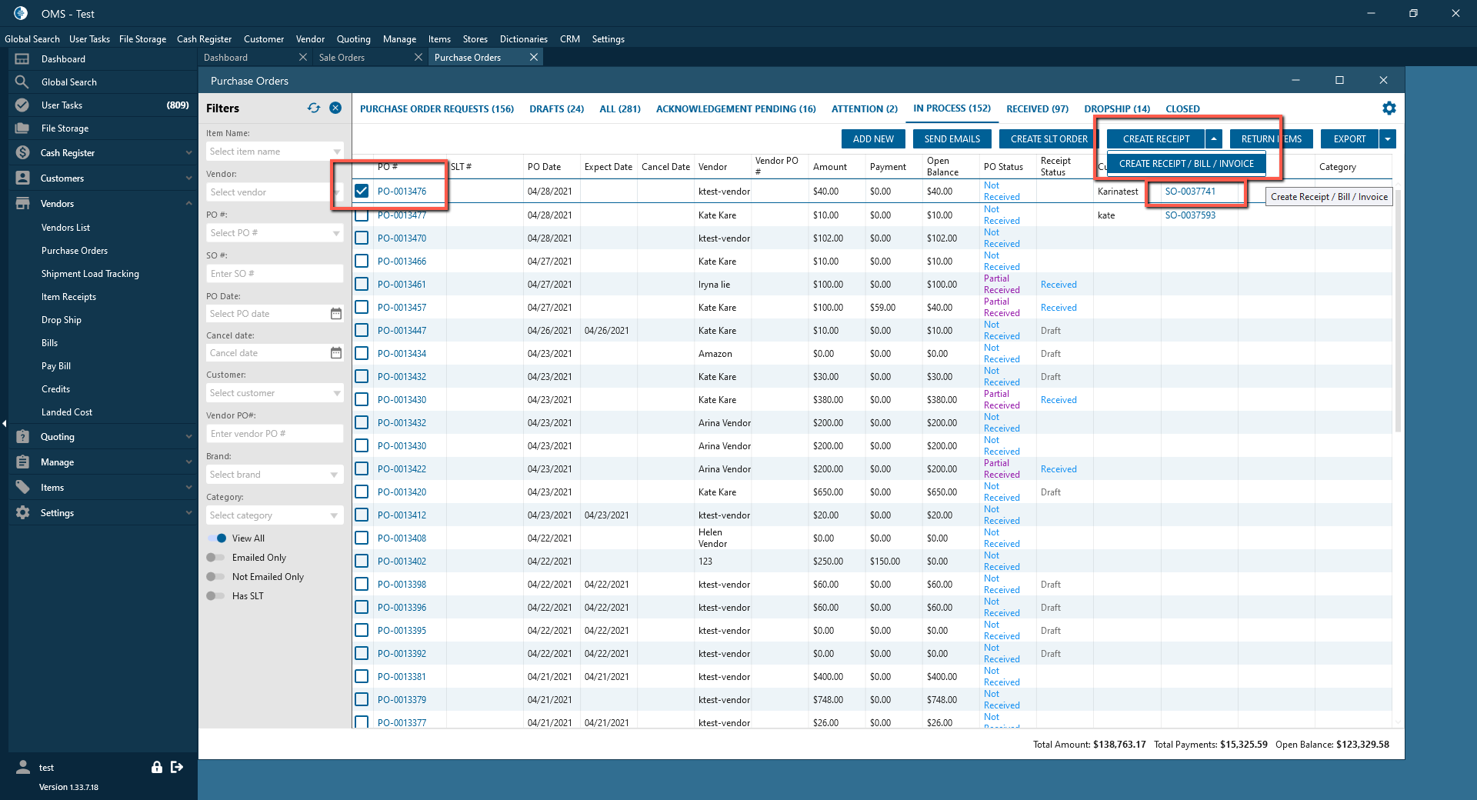Open grid settings gear icon

pos(1389,108)
